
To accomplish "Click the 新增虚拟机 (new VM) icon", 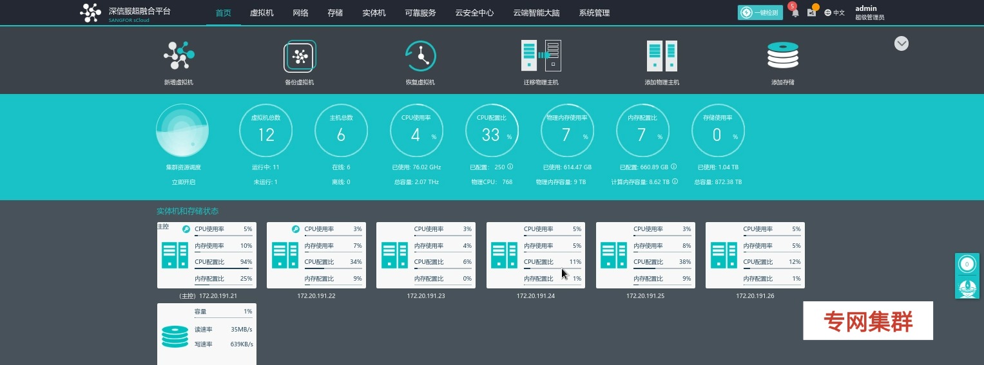I will (178, 56).
